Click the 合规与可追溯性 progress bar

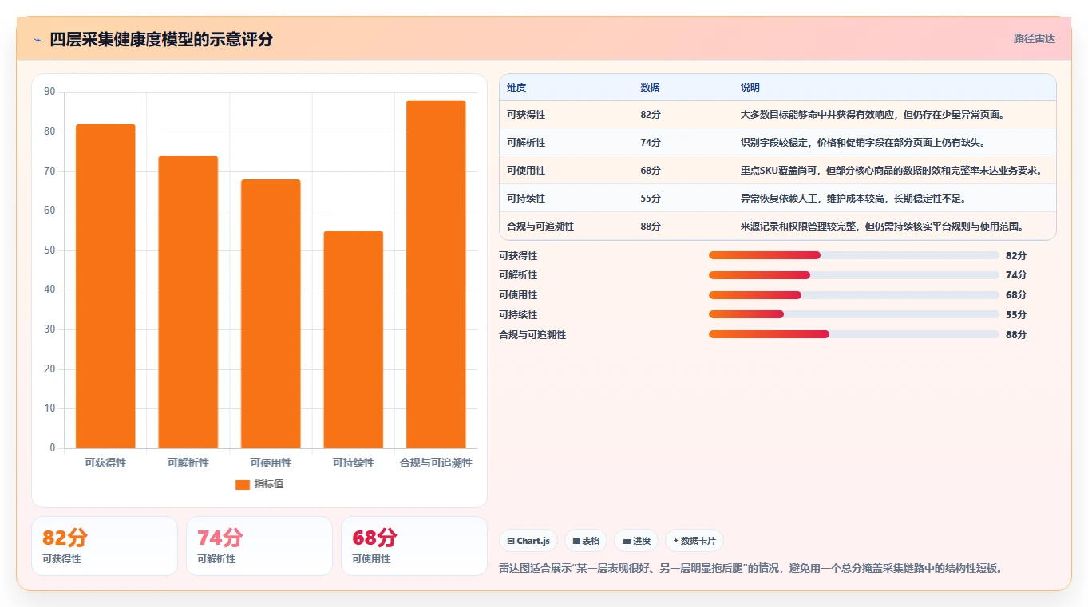854,334
